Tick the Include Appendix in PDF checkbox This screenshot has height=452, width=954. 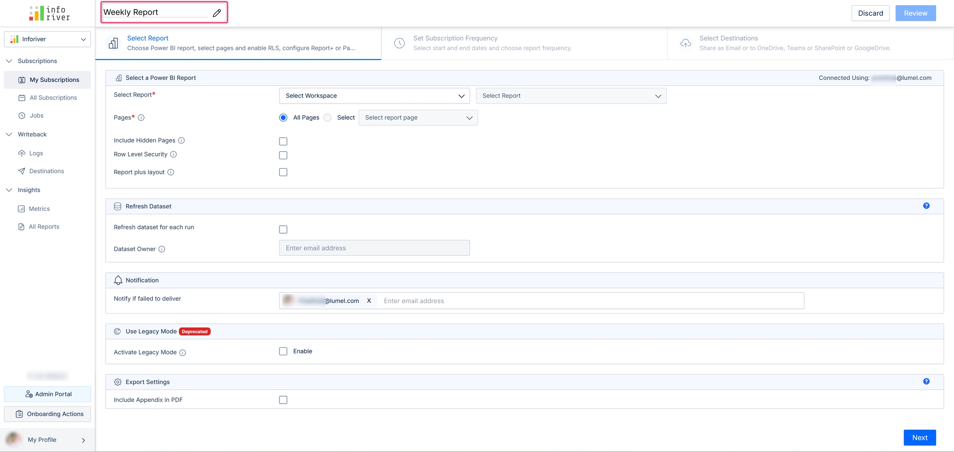(x=283, y=400)
